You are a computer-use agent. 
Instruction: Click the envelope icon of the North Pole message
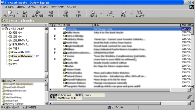tap(64, 42)
